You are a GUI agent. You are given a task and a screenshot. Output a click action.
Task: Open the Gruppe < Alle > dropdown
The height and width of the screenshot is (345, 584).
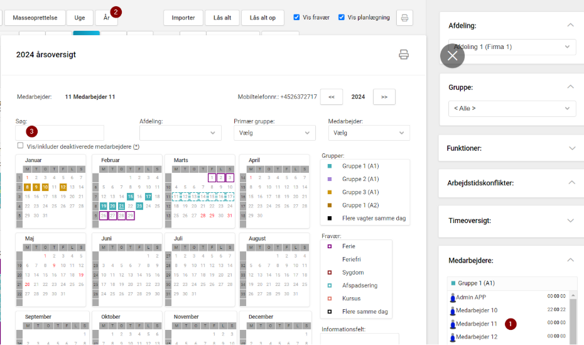(512, 109)
